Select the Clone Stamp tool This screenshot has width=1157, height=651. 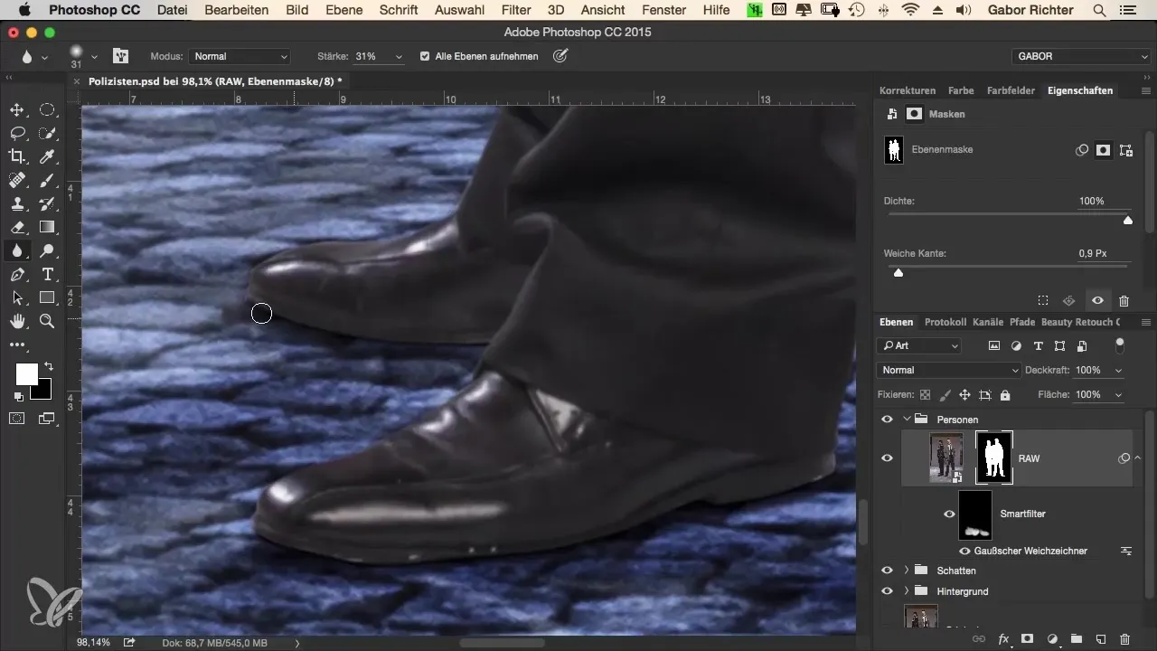coord(17,203)
